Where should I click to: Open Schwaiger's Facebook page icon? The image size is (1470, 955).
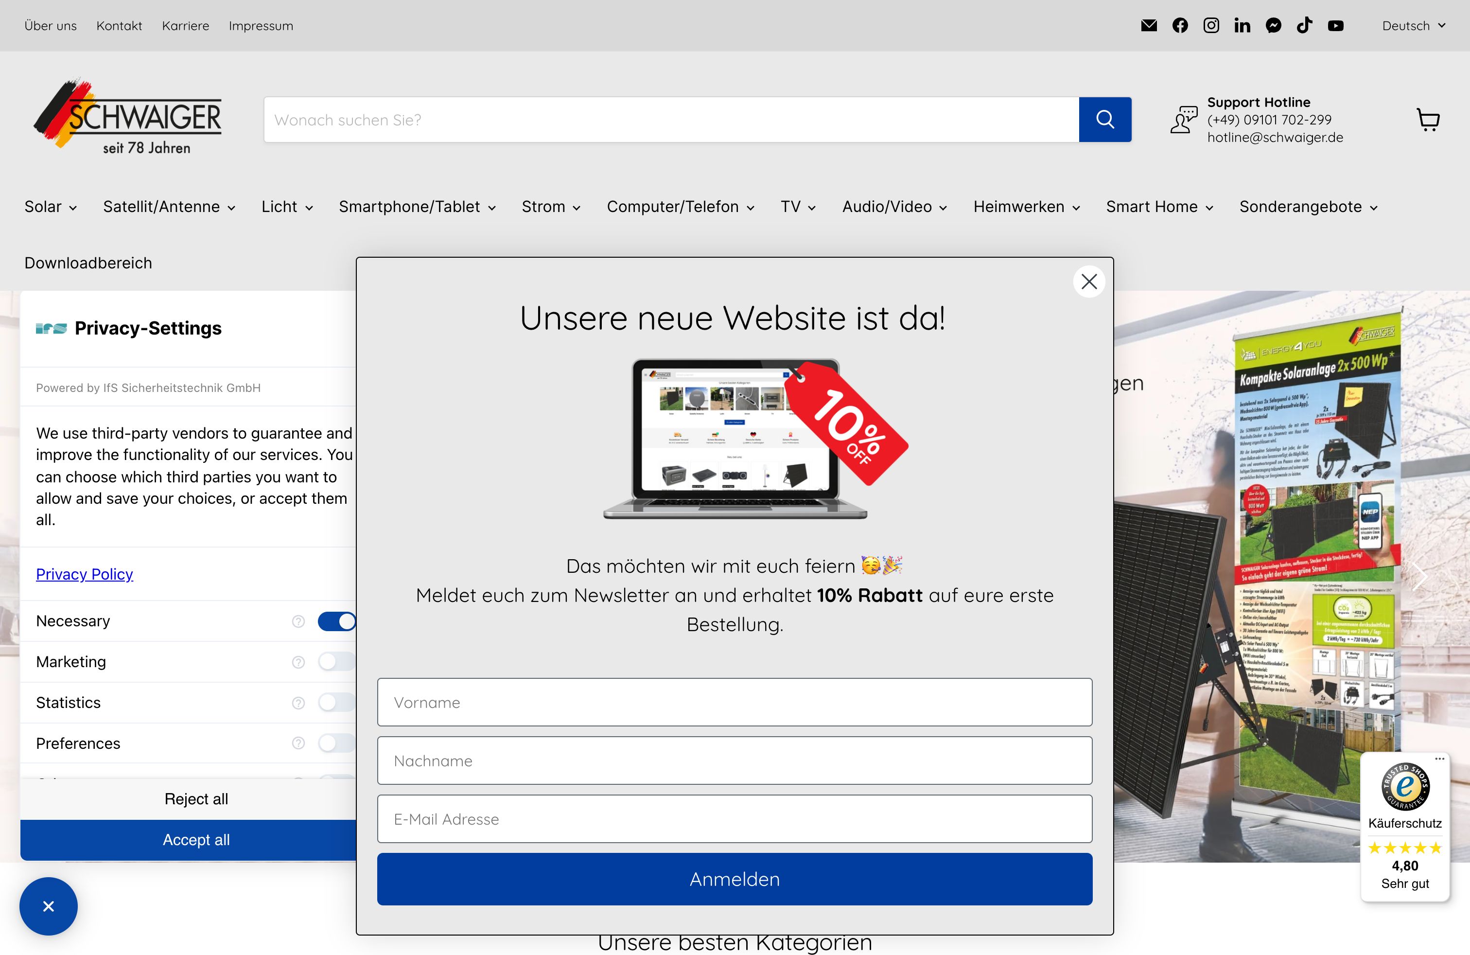pos(1180,25)
